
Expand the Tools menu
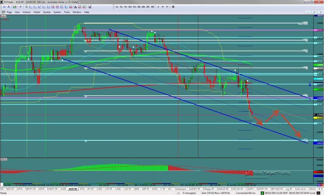coord(67,12)
